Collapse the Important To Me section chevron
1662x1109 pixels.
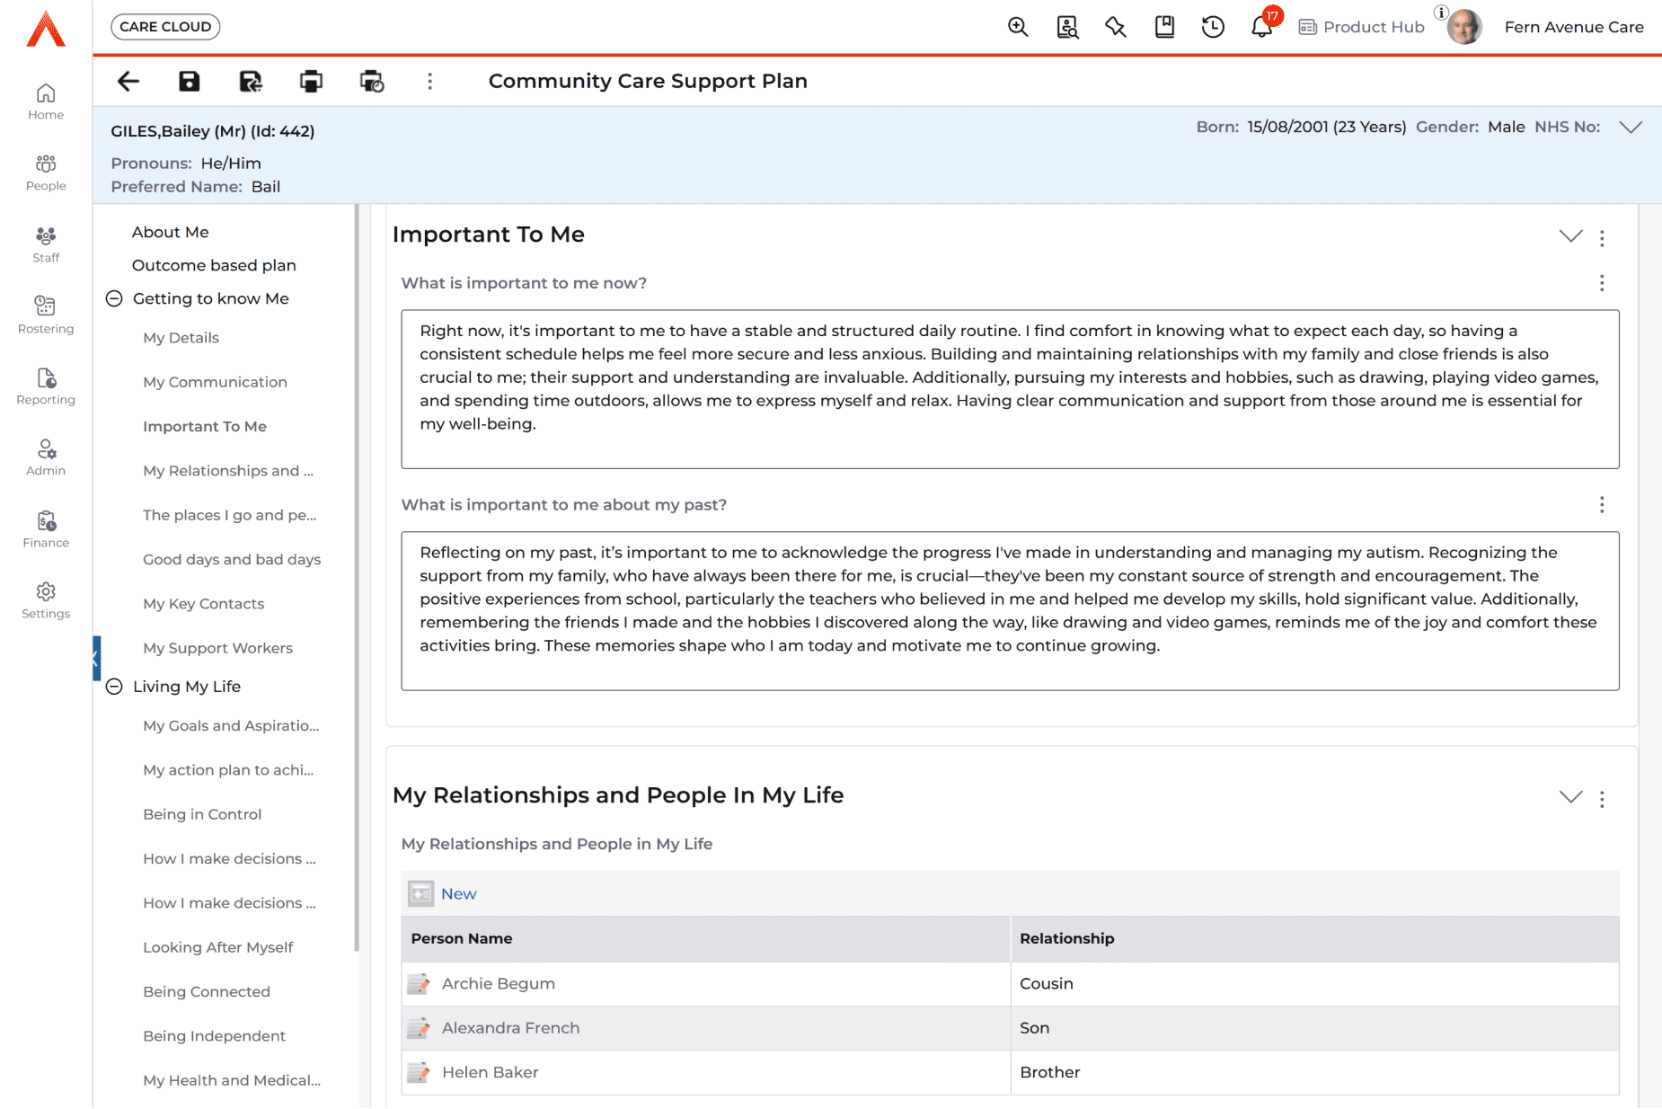pos(1570,236)
